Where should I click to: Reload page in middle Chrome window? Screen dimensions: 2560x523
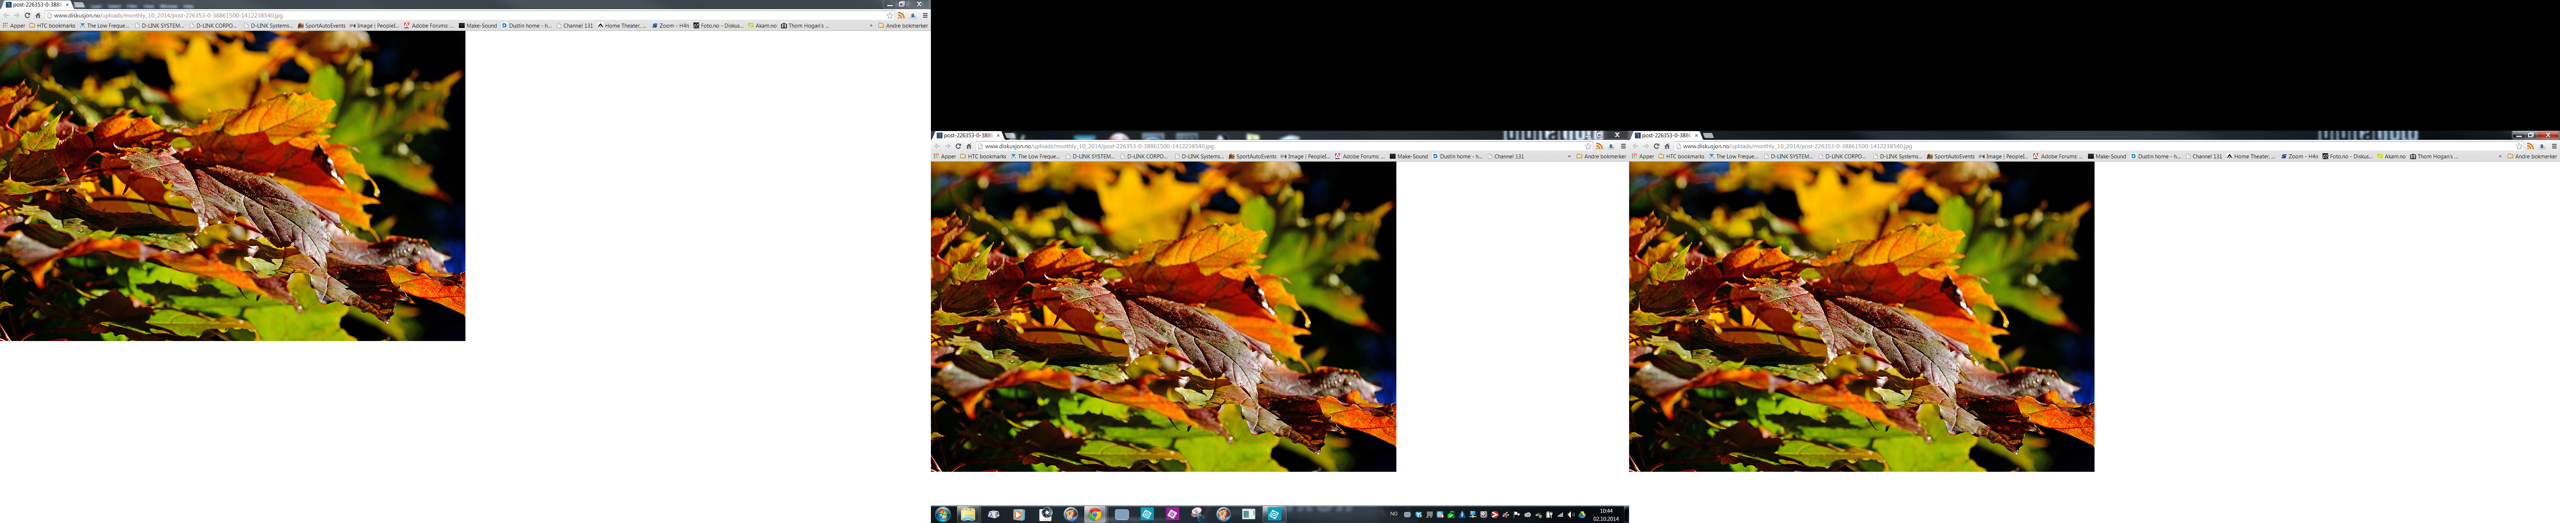coord(958,146)
